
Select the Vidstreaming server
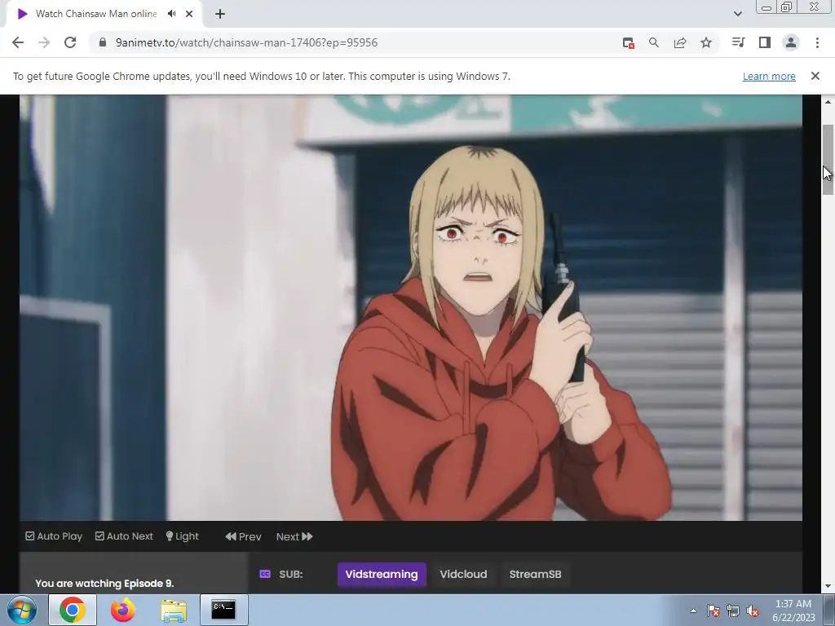[382, 575]
